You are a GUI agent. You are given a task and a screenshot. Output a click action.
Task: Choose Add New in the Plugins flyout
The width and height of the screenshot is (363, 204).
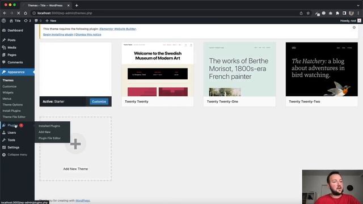coord(44,132)
